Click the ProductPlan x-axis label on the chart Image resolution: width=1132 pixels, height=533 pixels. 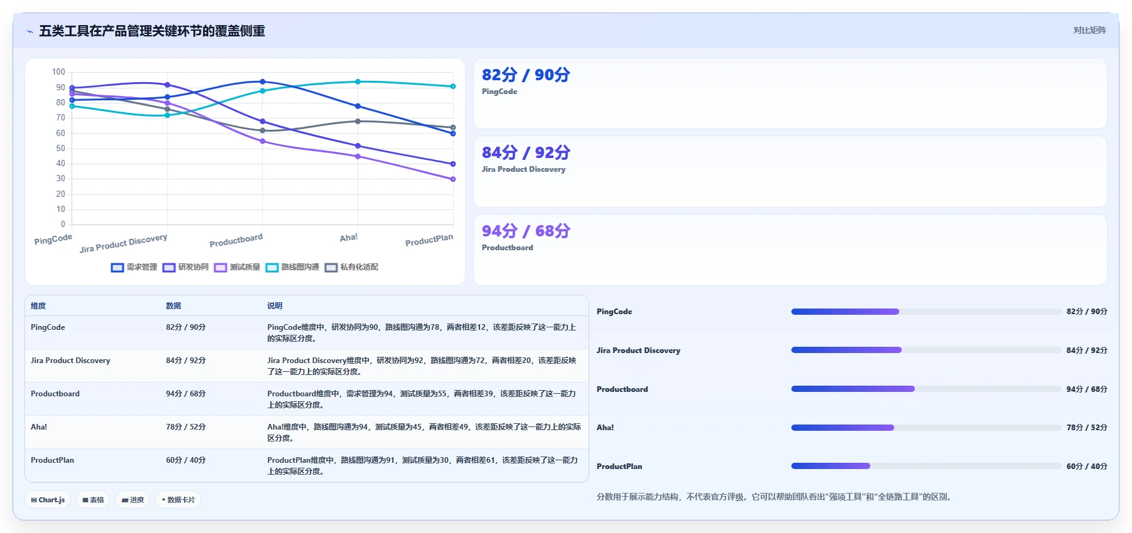point(429,240)
